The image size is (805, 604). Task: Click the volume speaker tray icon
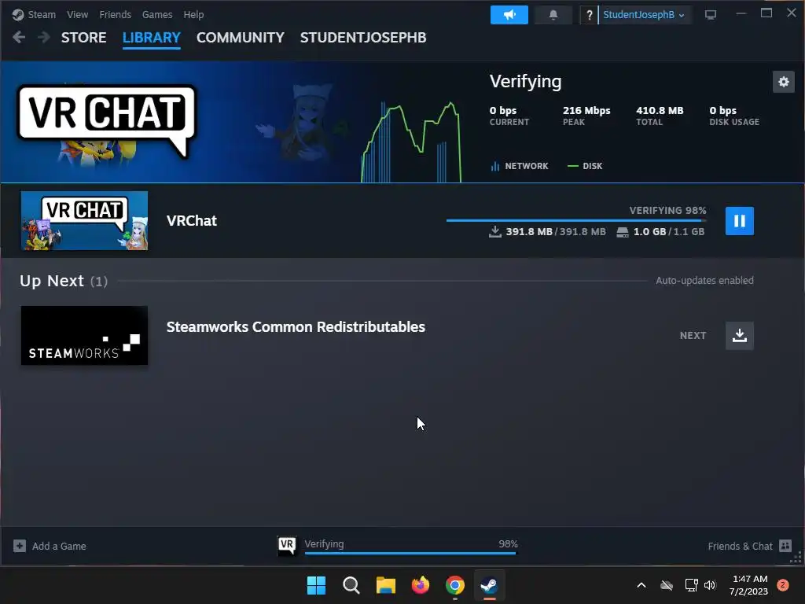tap(710, 585)
